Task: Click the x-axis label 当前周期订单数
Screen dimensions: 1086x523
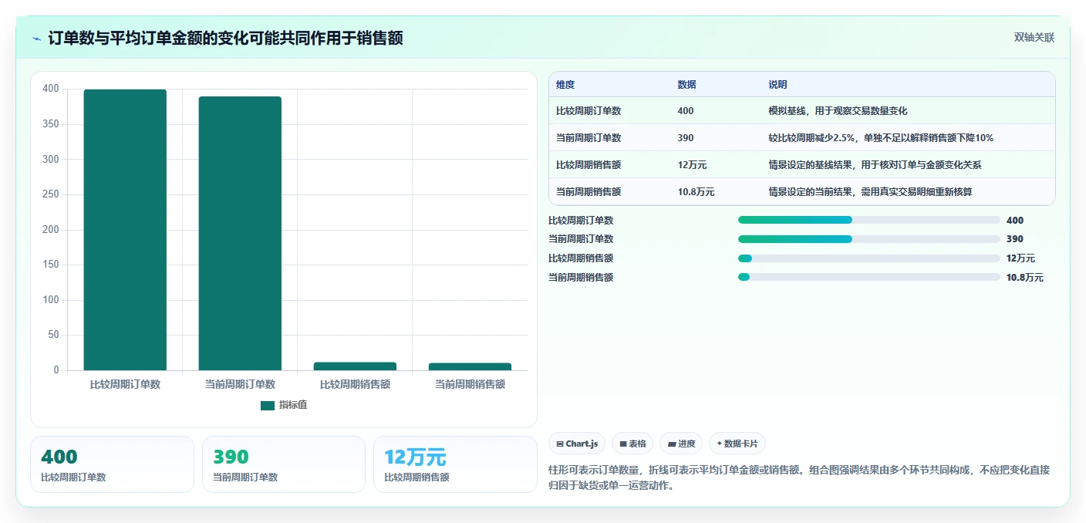Action: (240, 384)
